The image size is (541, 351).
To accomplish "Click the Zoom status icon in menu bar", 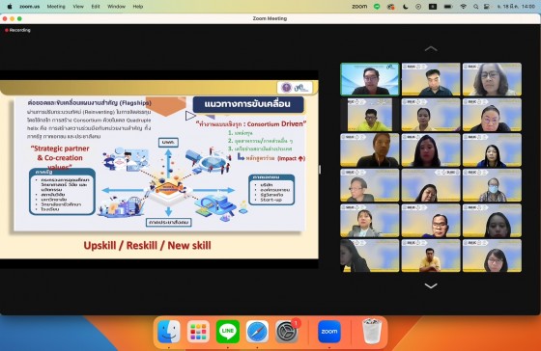I will point(359,6).
